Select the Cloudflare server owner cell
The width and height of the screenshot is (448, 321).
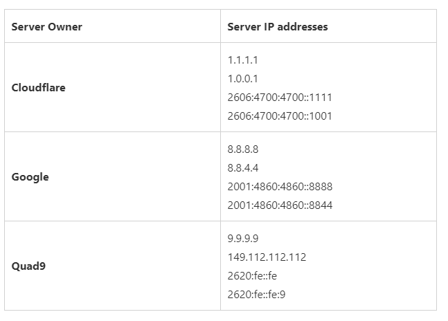click(x=112, y=87)
